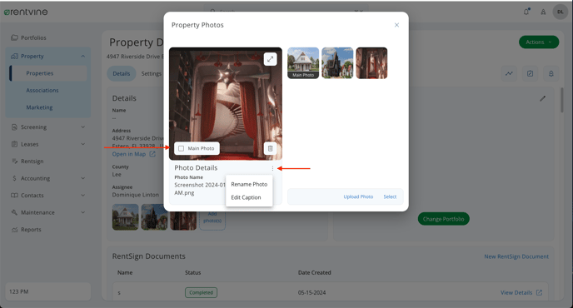Open Associations in the sidebar
Screen dimensions: 573x308
point(42,90)
